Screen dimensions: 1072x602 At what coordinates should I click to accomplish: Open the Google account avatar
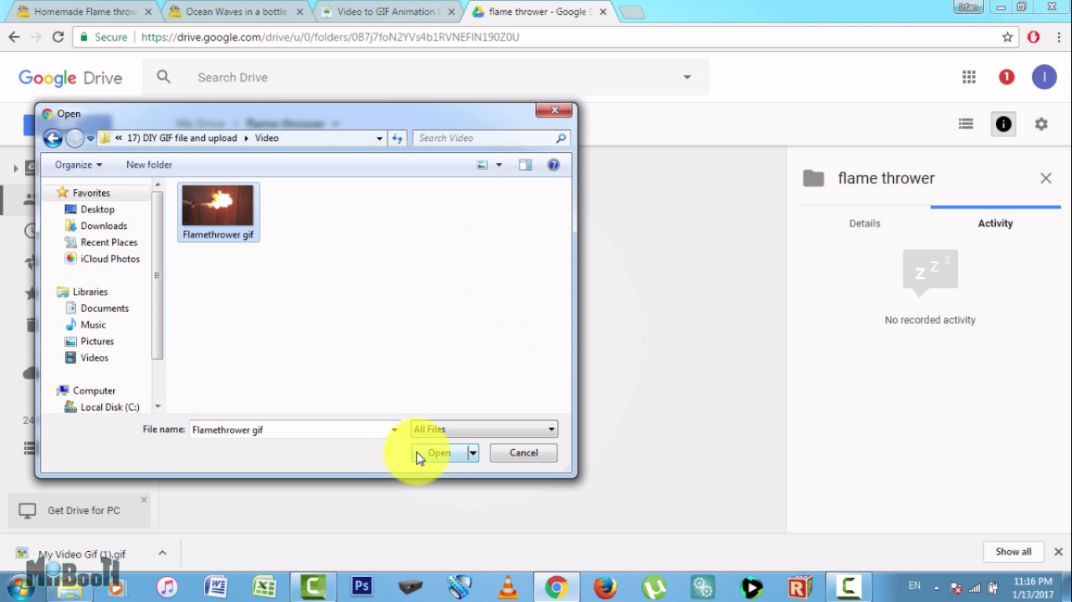pyautogui.click(x=1044, y=77)
